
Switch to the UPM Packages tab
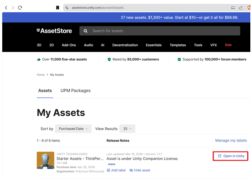click(76, 91)
